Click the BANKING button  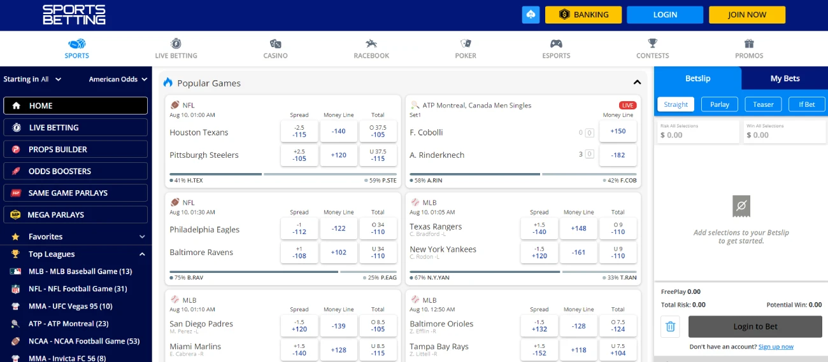[x=583, y=15]
